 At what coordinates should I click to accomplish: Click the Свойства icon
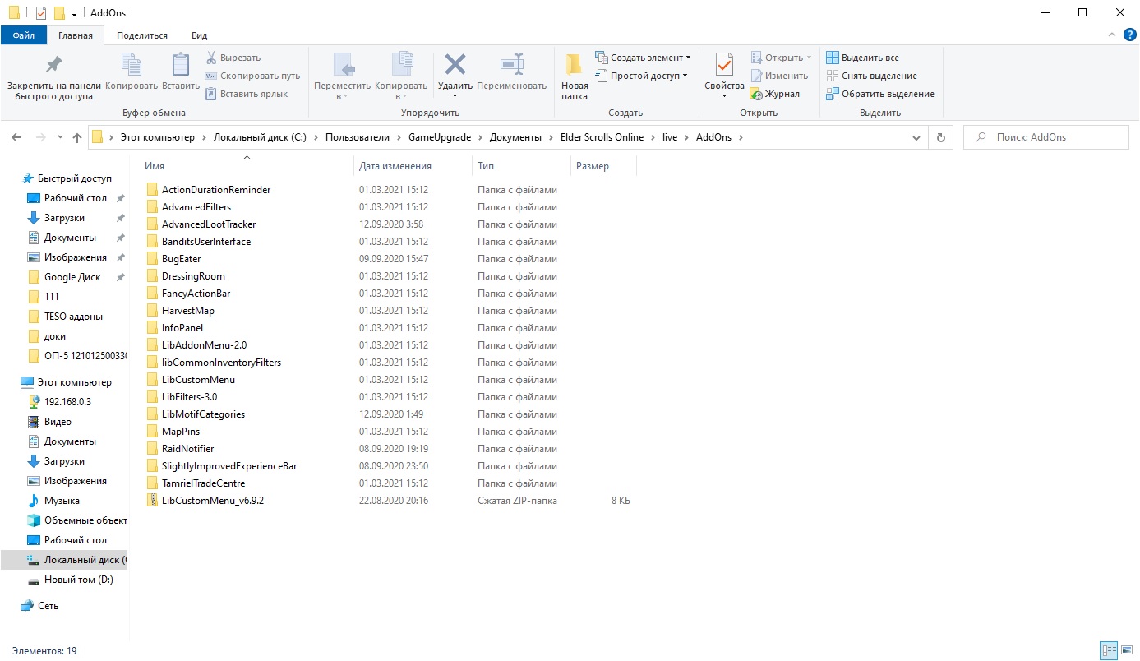coord(724,66)
